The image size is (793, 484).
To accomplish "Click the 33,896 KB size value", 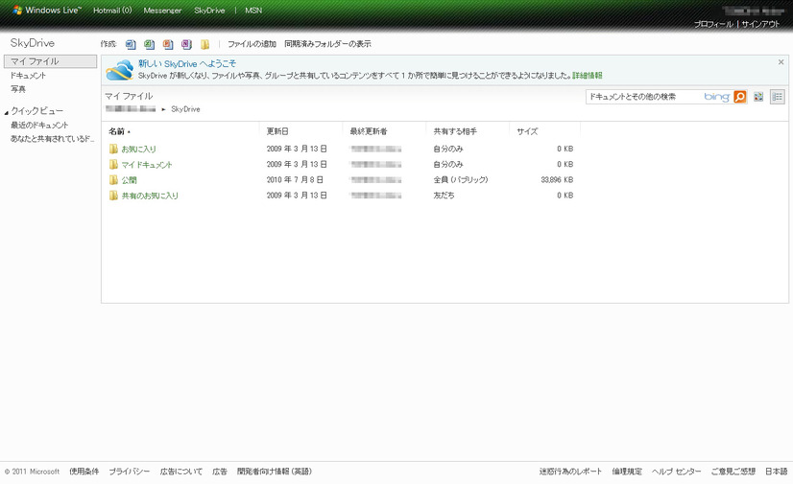I will pyautogui.click(x=557, y=179).
